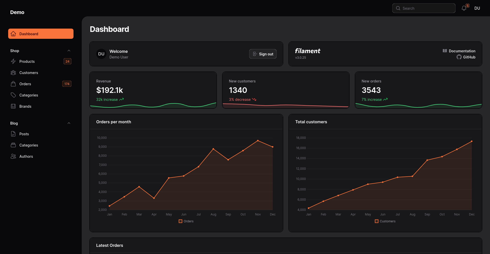Viewport: 490px width, 254px height.
Task: Select Dashboard in the sidebar
Action: [x=41, y=34]
